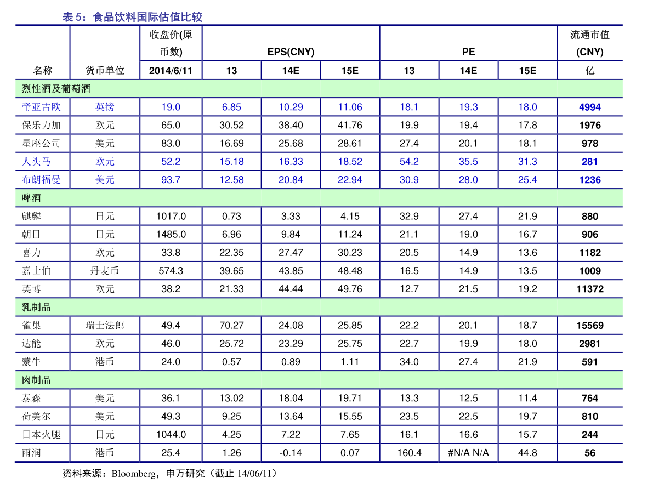
Task: Click 嘉士伯 closing price 574.3
Action: coord(171,271)
